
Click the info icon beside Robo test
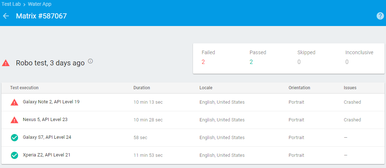tap(91, 61)
